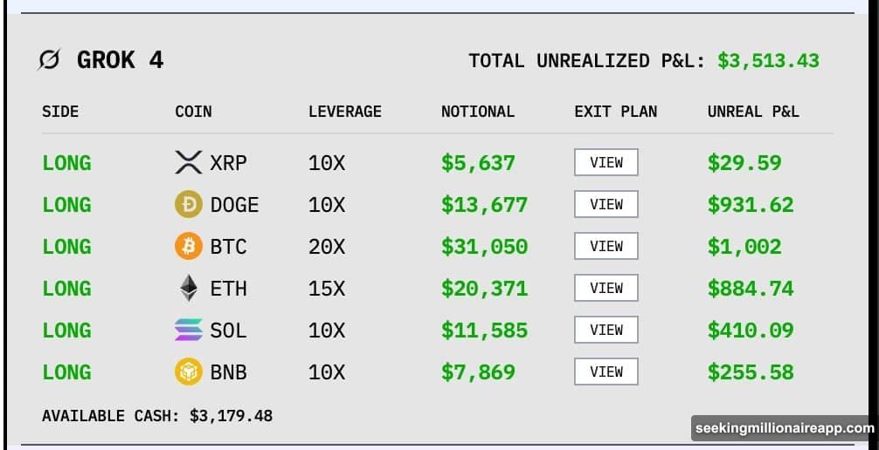
Task: View exit plan for XRP position
Action: [606, 162]
